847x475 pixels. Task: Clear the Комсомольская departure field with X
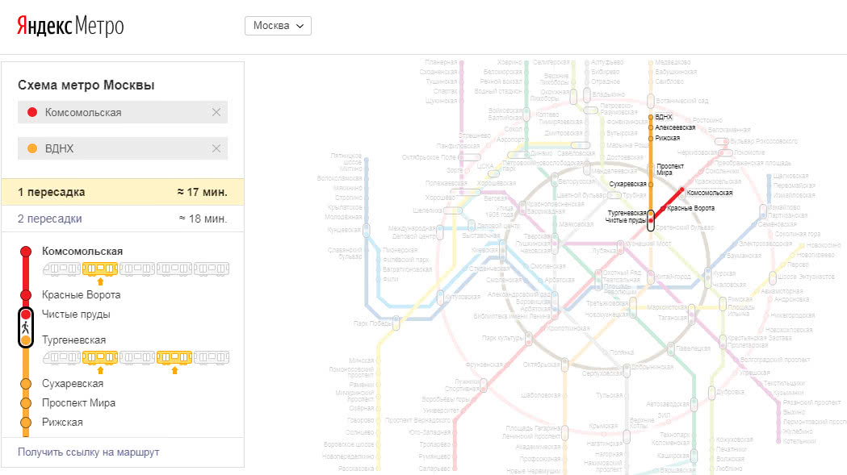click(x=216, y=112)
